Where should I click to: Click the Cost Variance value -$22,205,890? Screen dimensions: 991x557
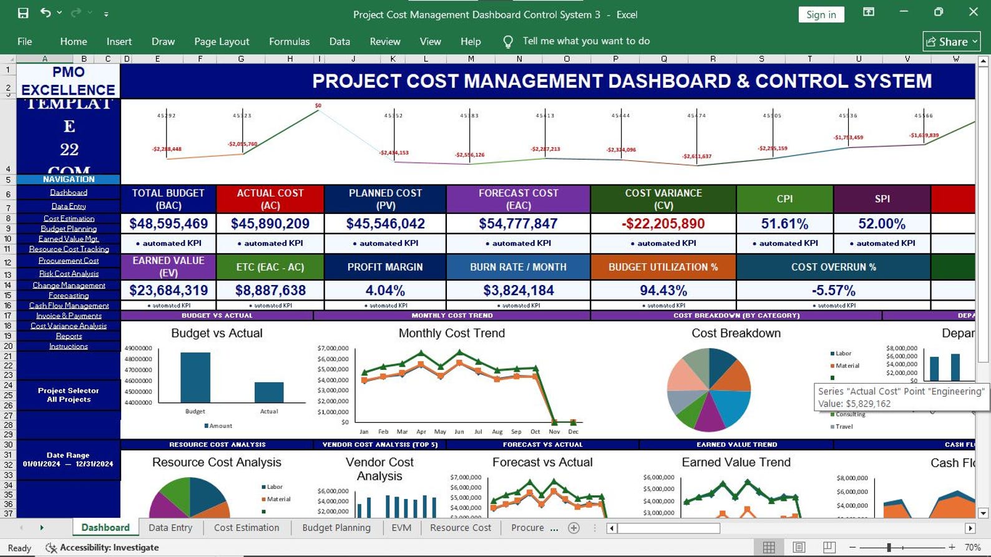click(663, 223)
